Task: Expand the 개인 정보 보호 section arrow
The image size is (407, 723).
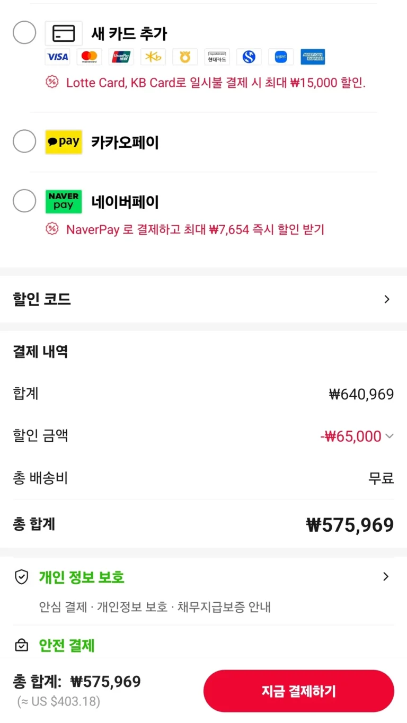Action: (386, 577)
